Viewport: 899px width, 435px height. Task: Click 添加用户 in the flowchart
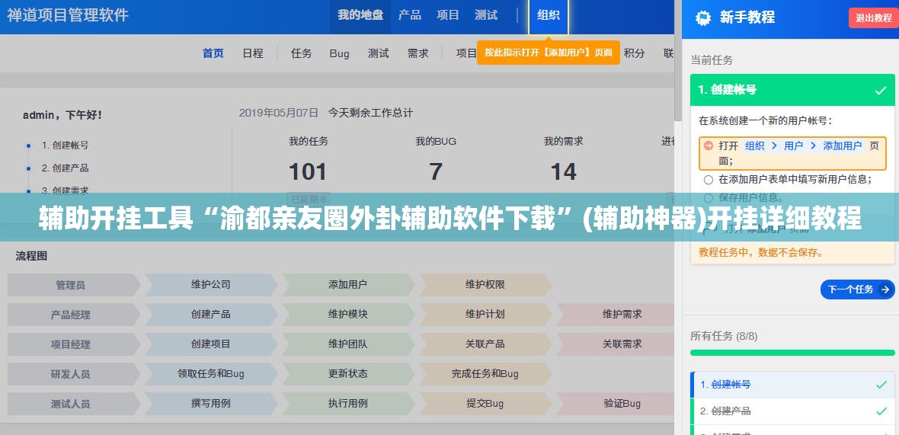(x=348, y=284)
